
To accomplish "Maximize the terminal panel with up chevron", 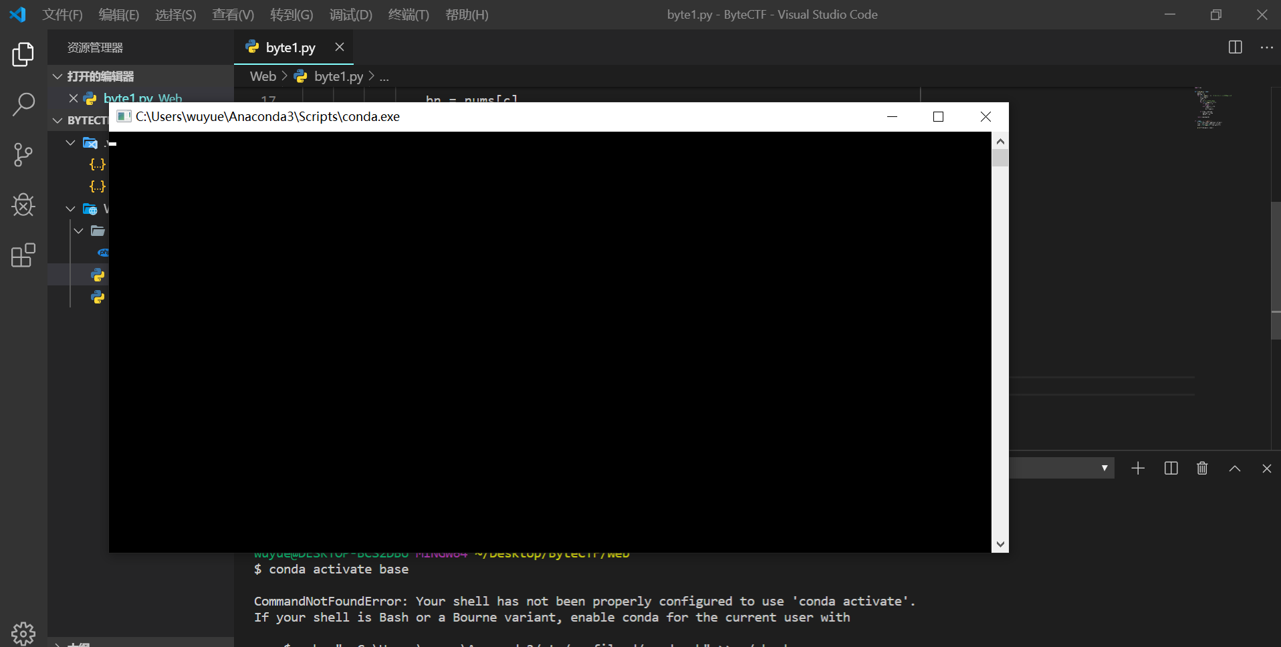I will pos(1235,469).
